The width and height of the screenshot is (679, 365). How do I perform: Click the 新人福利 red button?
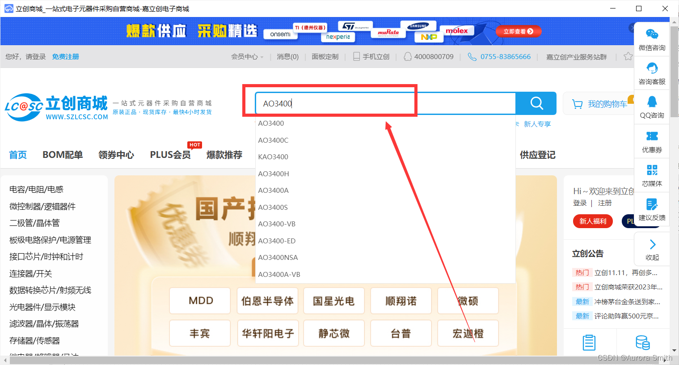(x=593, y=221)
